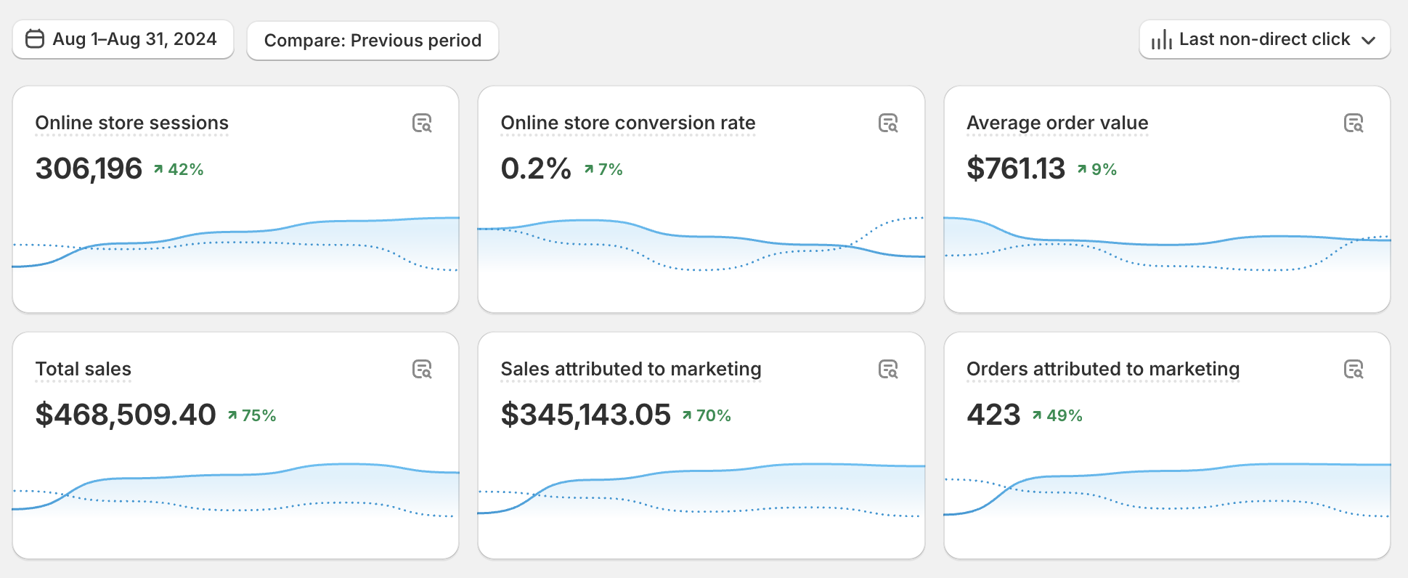Open Orders attributed to marketing heading
Image resolution: width=1408 pixels, height=578 pixels.
[x=1102, y=370]
